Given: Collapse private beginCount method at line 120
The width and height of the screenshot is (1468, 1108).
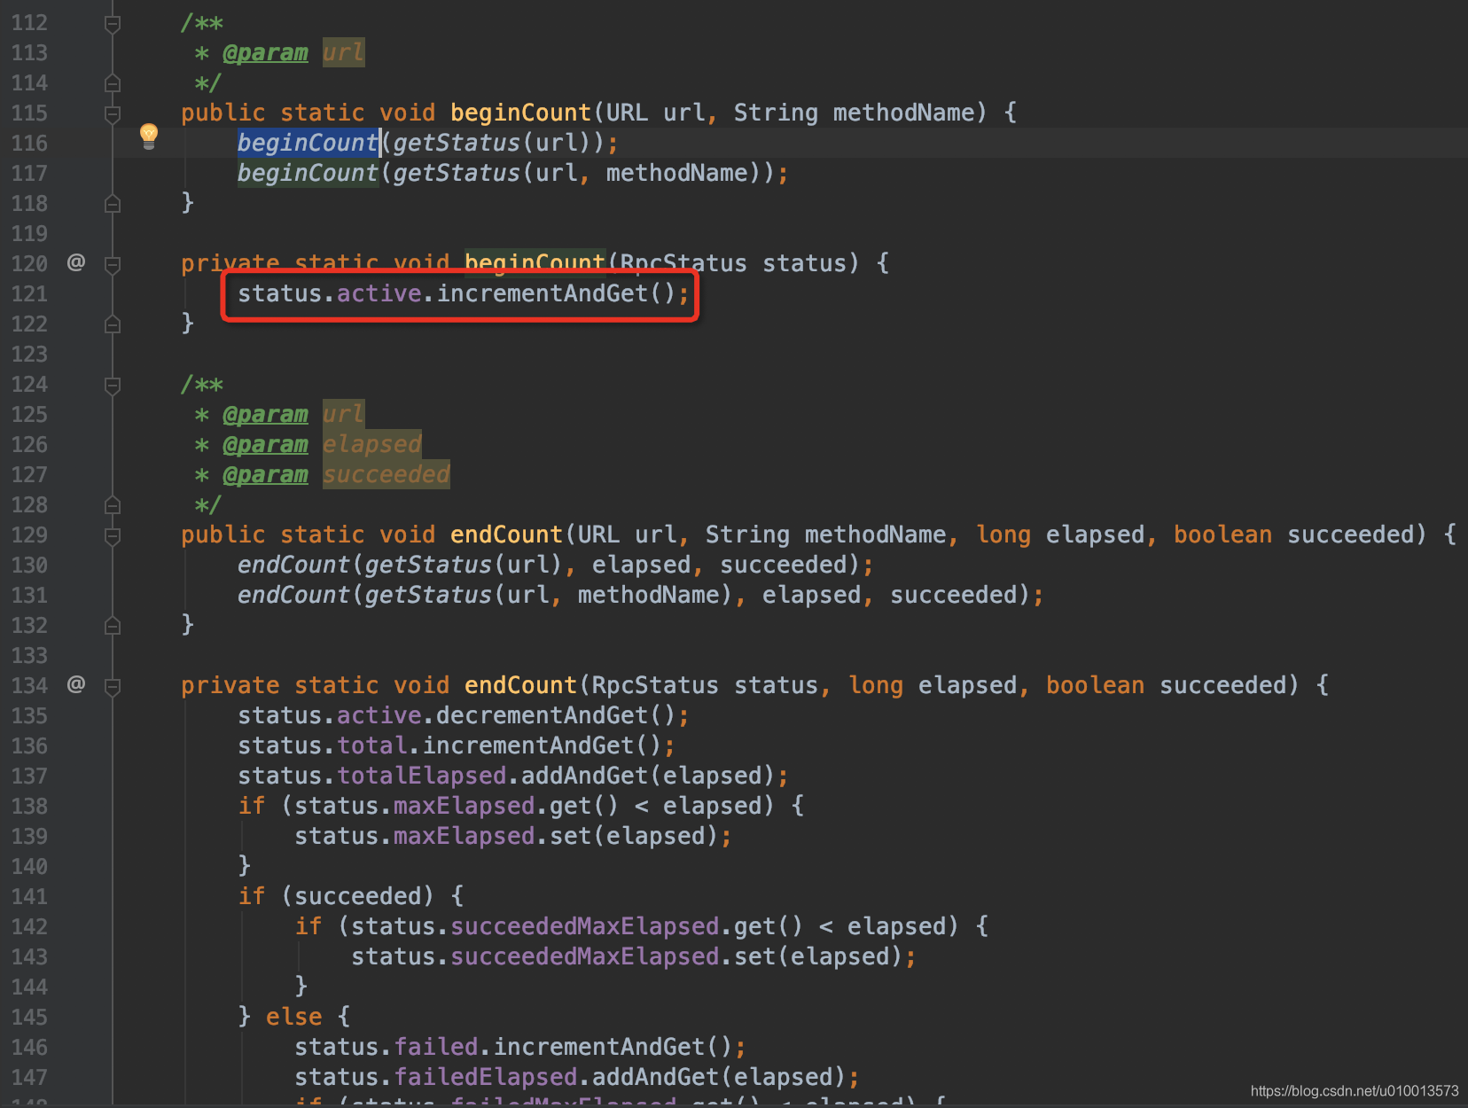Looking at the screenshot, I should (113, 264).
